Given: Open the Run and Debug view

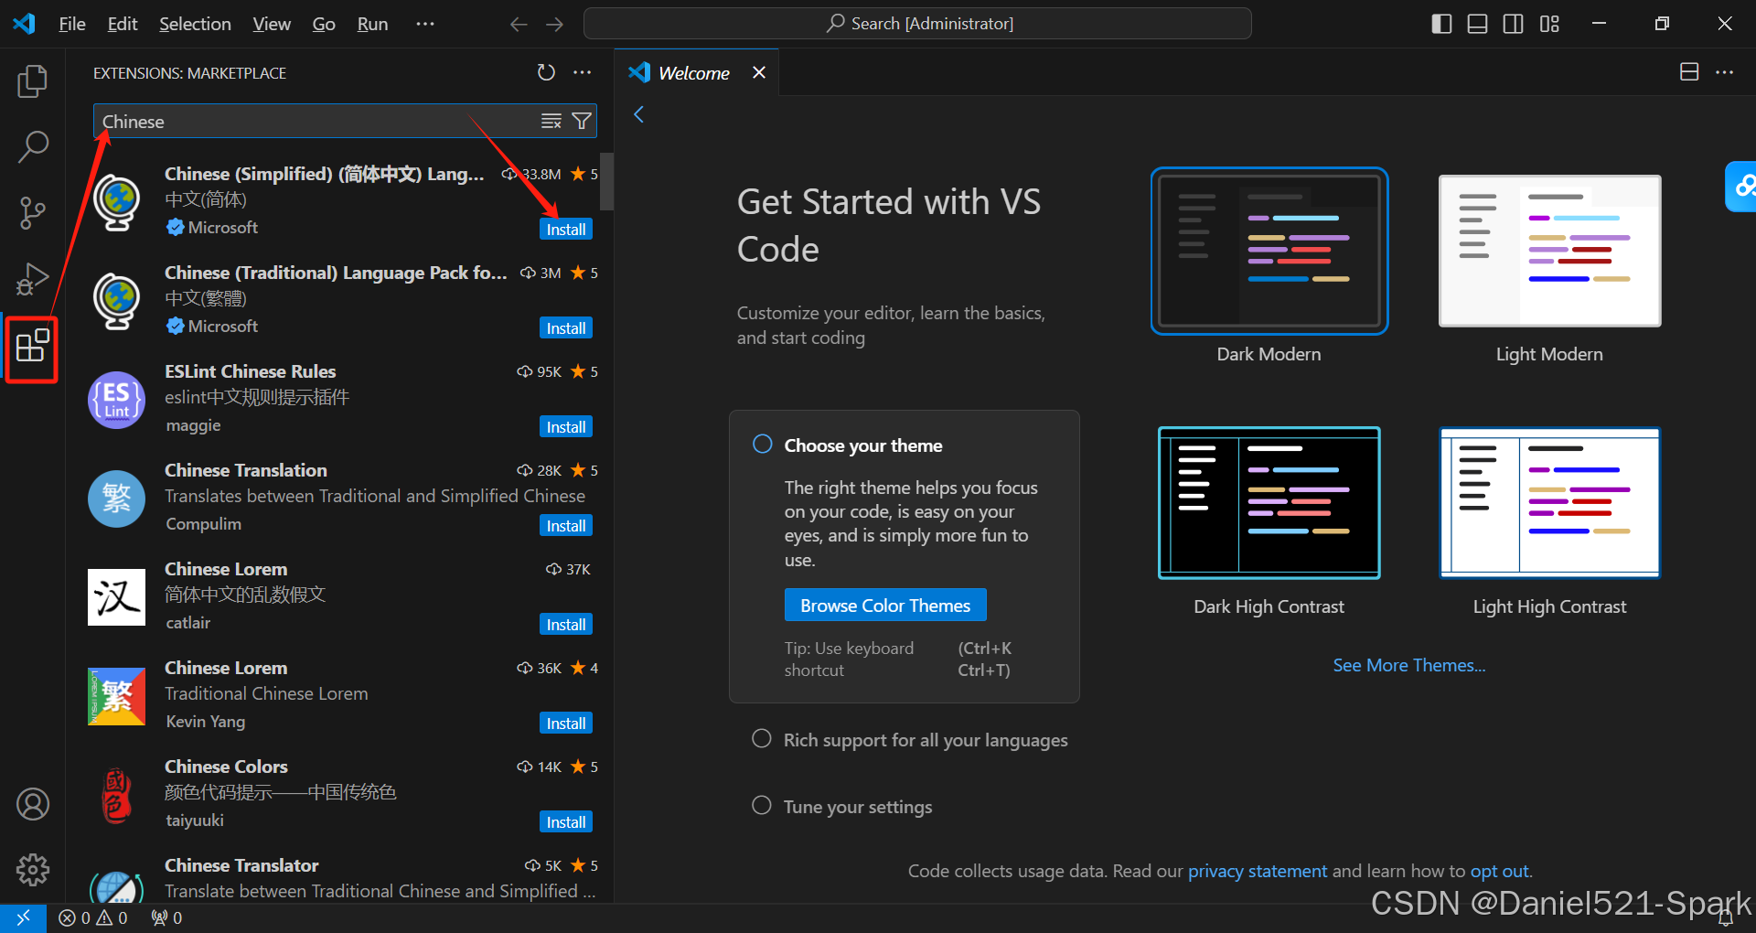Looking at the screenshot, I should 32,278.
